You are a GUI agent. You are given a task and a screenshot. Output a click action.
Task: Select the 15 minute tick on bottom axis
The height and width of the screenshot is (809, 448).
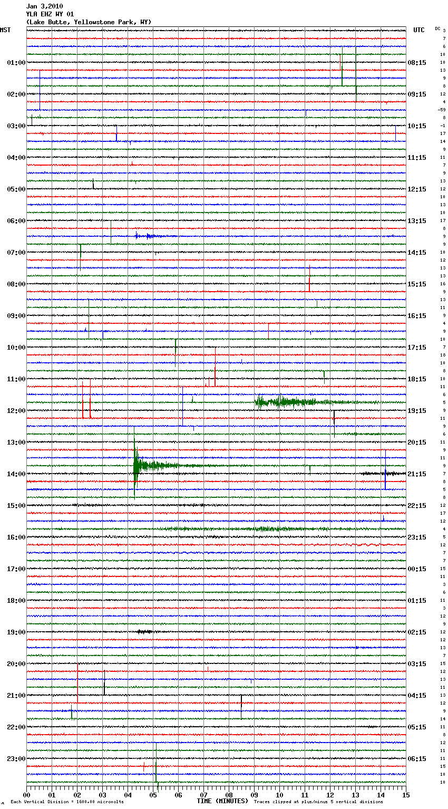click(405, 795)
